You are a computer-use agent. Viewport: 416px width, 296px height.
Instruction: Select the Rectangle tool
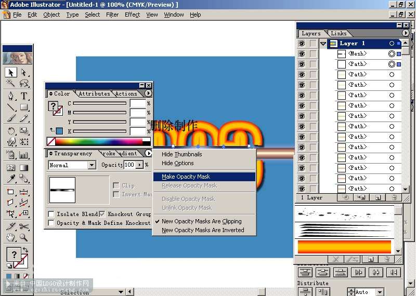(24, 107)
